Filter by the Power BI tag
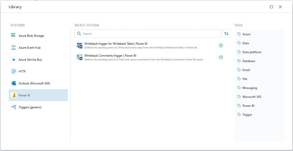This screenshot has width=293, height=151. (248, 106)
